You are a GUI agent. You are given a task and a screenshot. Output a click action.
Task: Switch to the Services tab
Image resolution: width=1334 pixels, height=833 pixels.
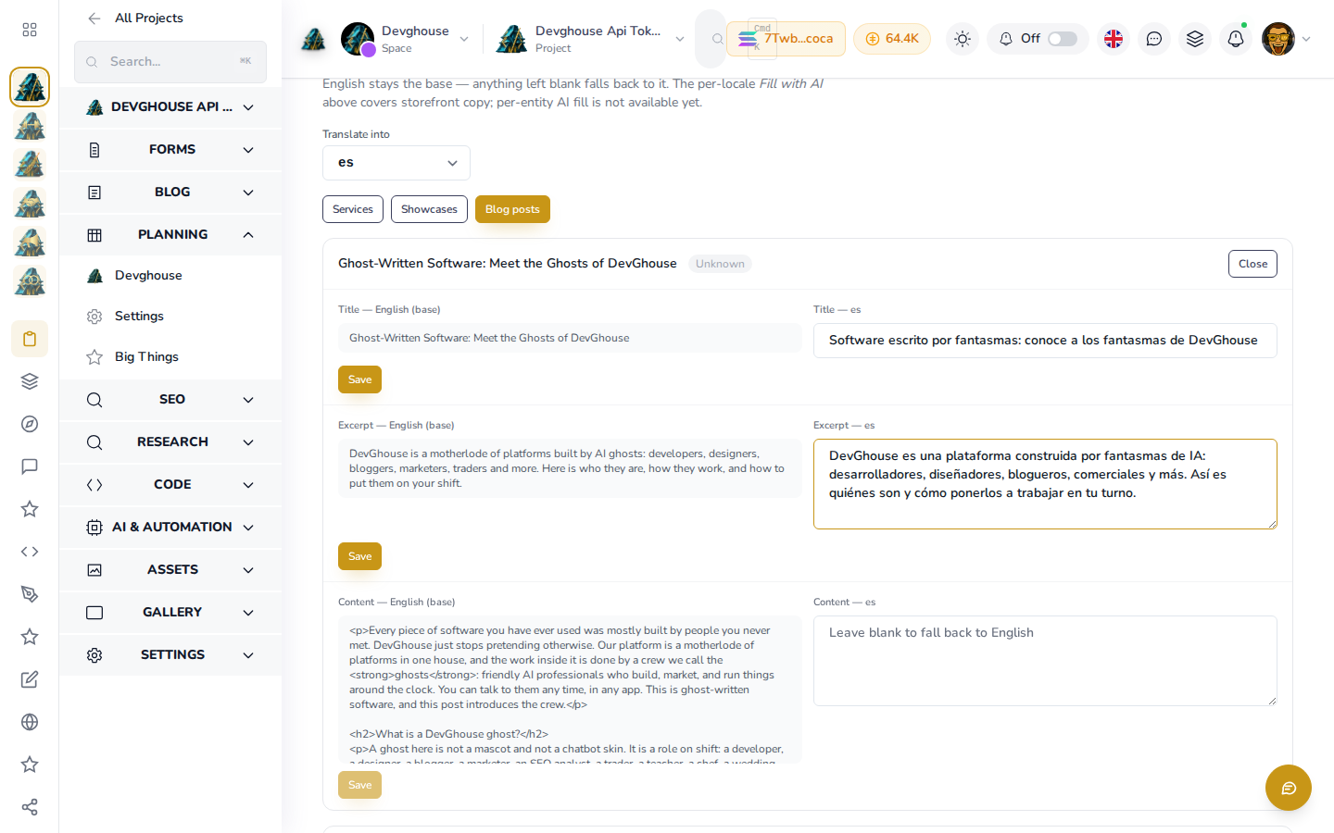click(x=353, y=209)
